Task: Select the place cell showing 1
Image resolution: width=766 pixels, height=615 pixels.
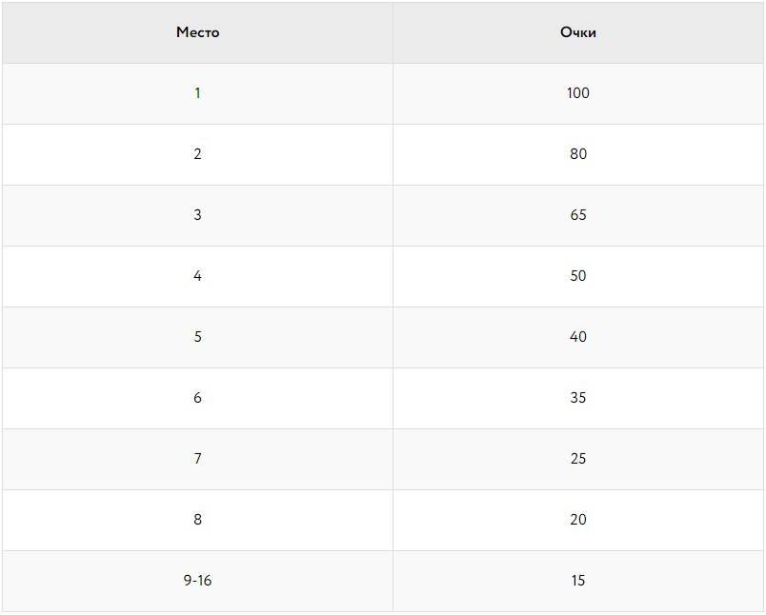Action: coord(197,93)
